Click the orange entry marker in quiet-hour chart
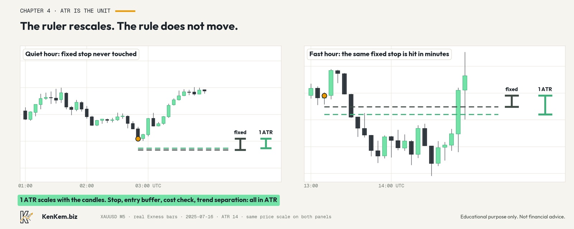This screenshot has height=229, width=574. click(138, 139)
